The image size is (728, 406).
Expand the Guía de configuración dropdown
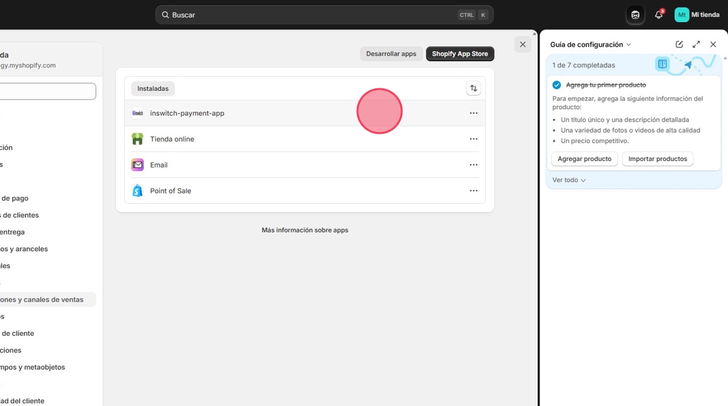(591, 45)
